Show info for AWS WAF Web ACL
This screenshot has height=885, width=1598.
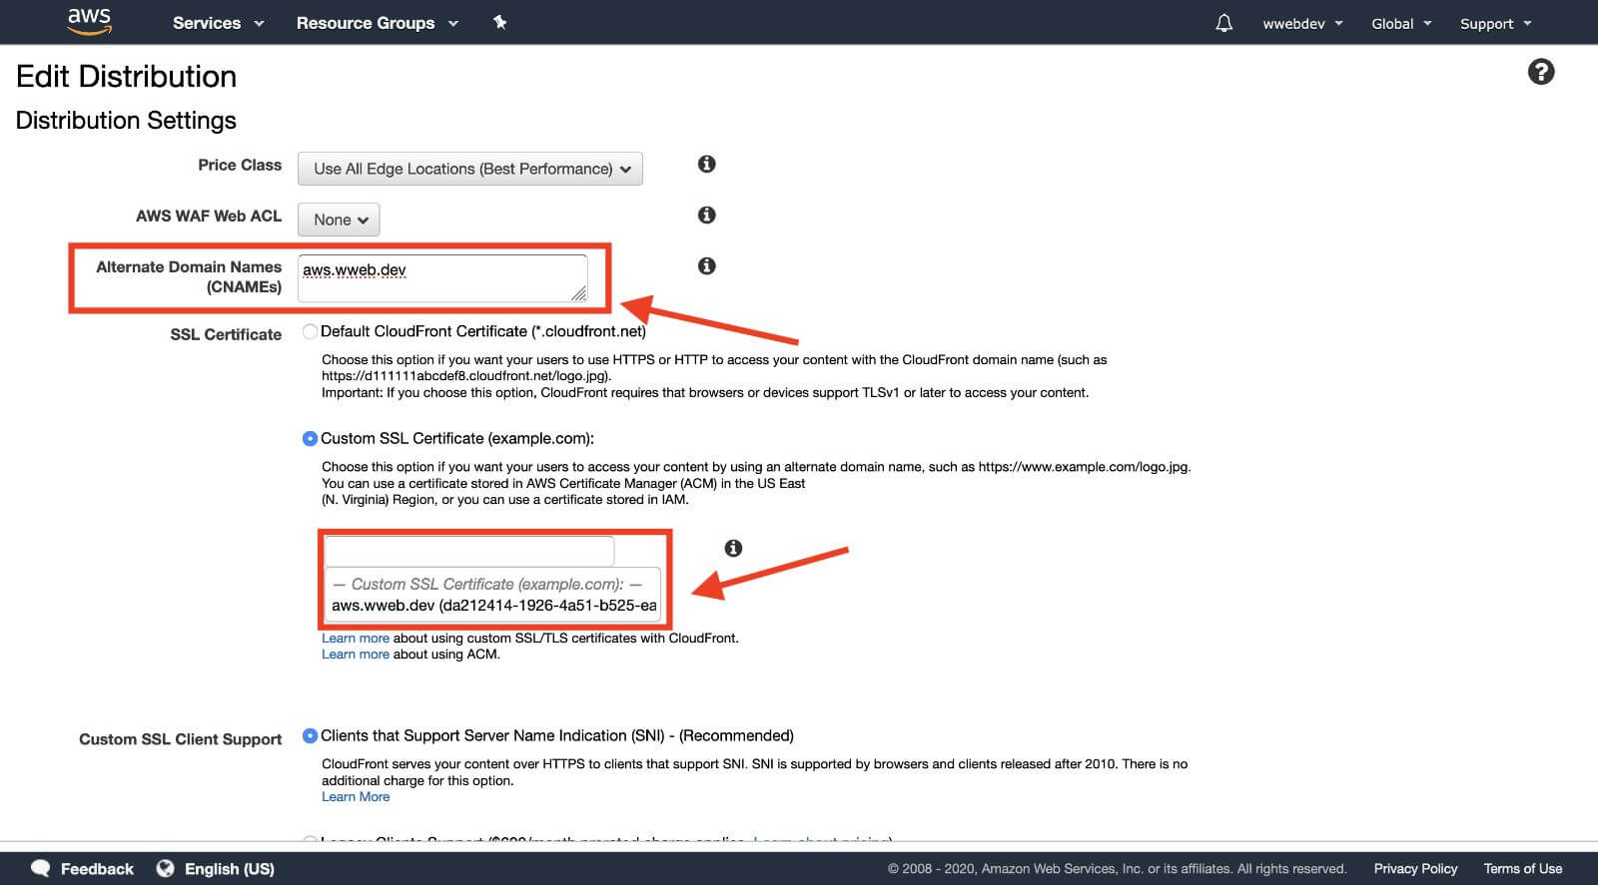(707, 215)
